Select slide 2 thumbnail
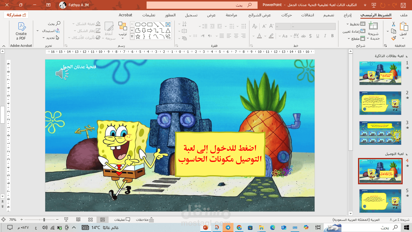Image resolution: width=412 pixels, height=232 pixels. (x=380, y=103)
